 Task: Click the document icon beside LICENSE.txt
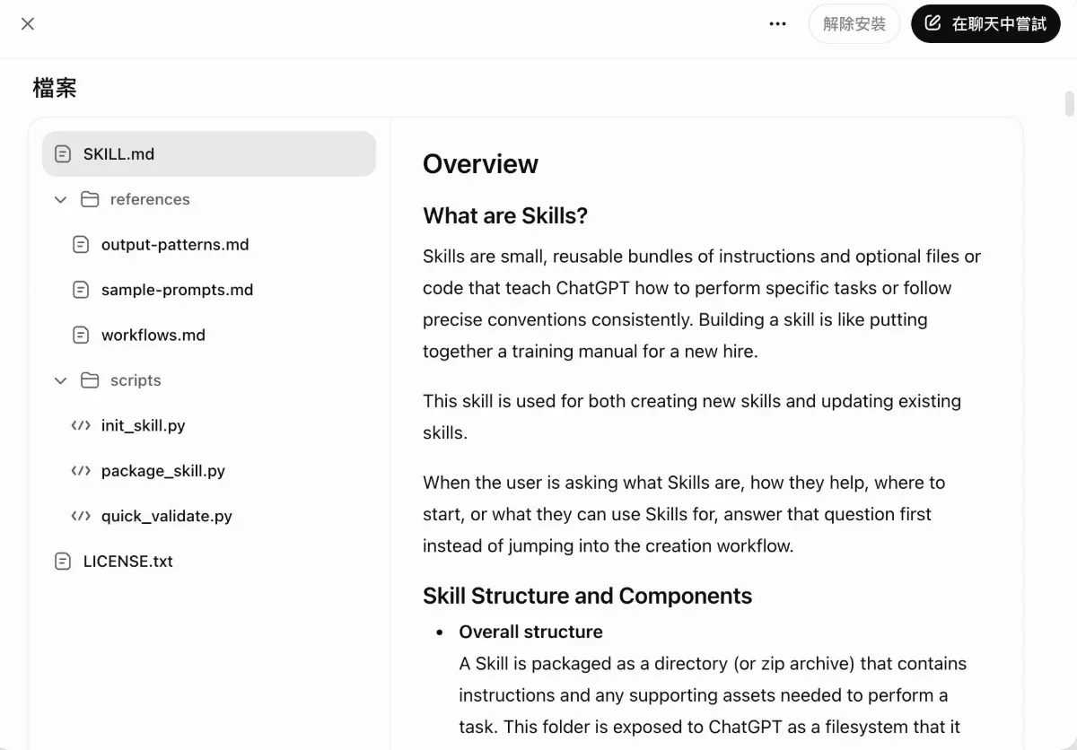(63, 562)
